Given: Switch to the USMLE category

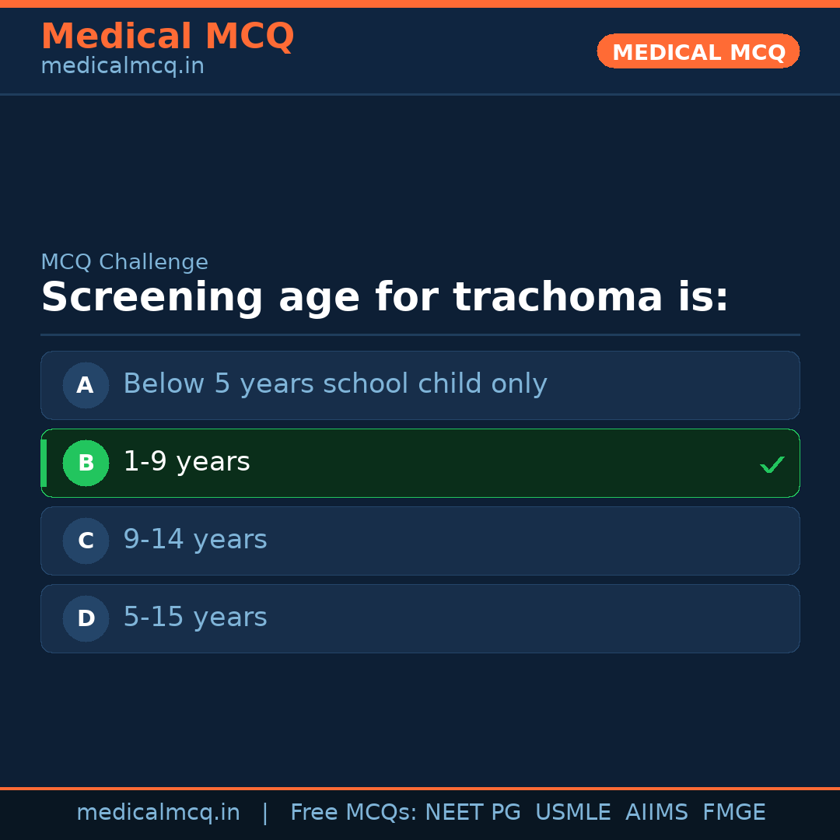Looking at the screenshot, I should click(573, 812).
